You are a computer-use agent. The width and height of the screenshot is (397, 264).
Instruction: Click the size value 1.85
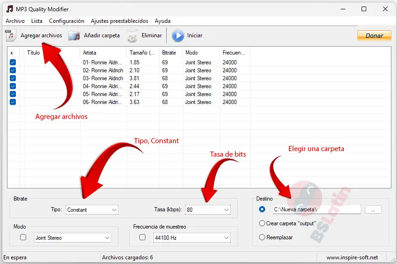pos(135,63)
